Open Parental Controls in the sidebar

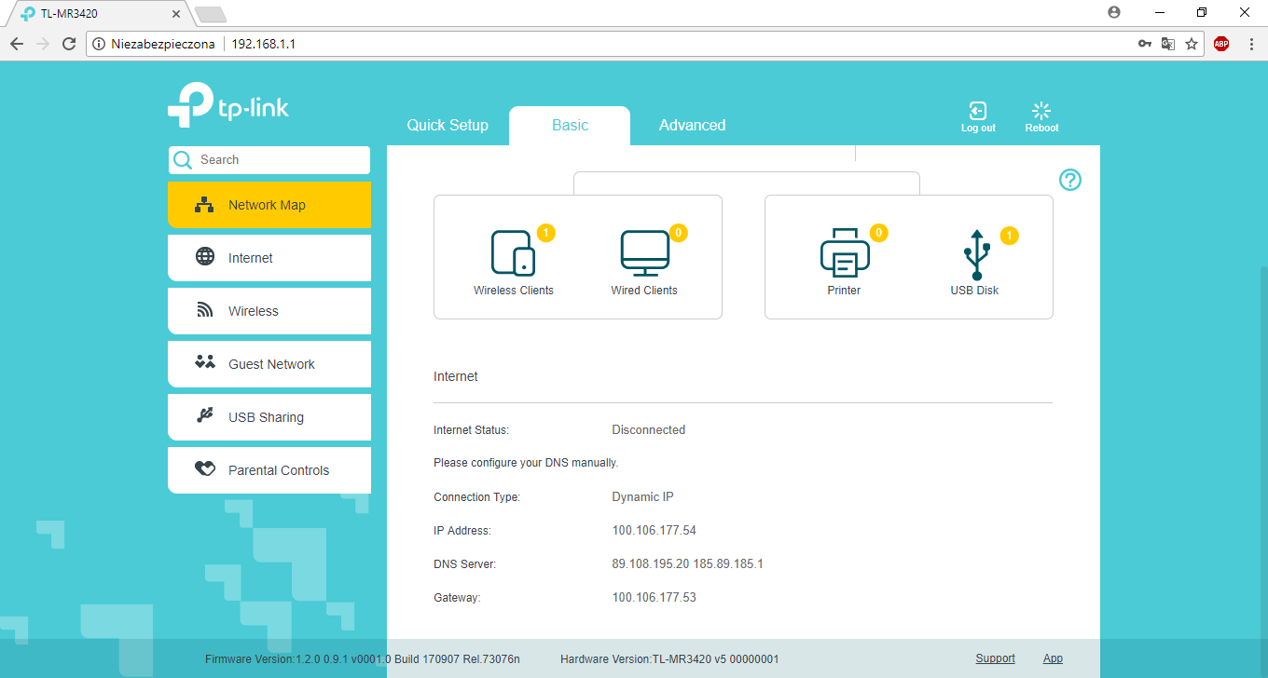(269, 470)
